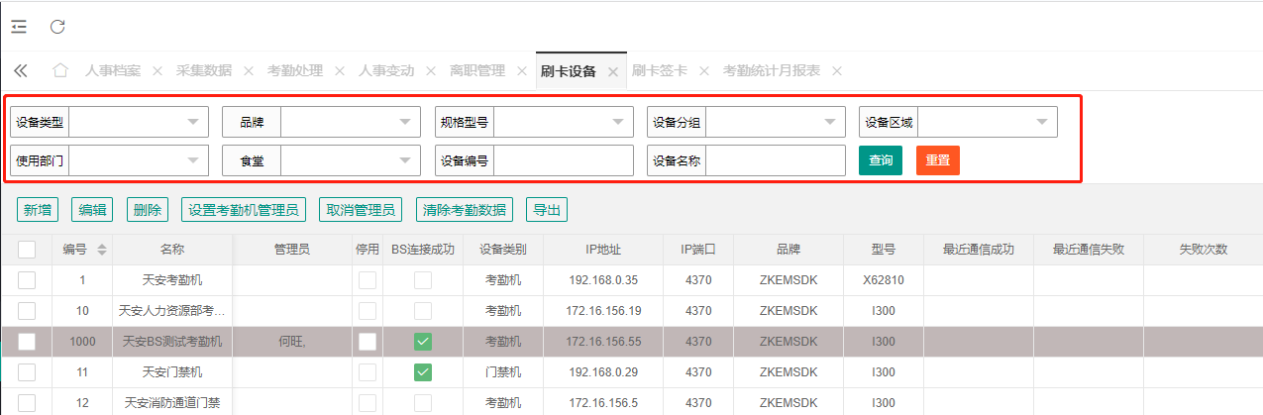1263x415 pixels.
Task: Close the 考勤统计月报表 tab
Action: (837, 71)
